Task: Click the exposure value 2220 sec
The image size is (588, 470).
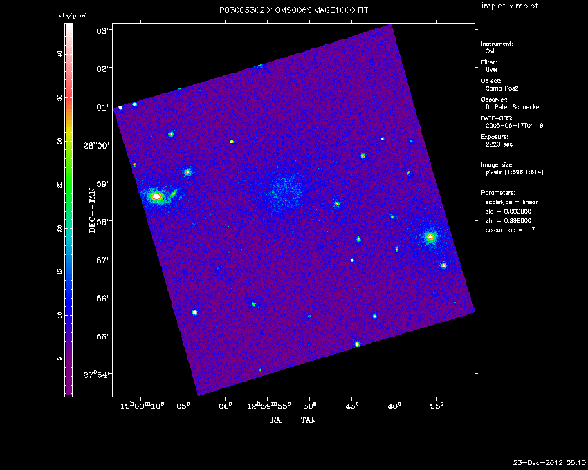Action: (x=498, y=144)
